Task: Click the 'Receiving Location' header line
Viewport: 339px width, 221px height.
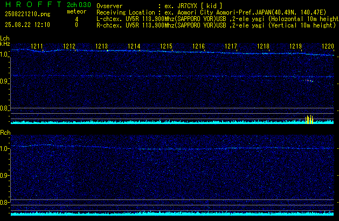Action: pyautogui.click(x=211, y=12)
